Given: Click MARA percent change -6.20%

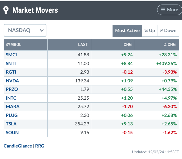Looking at the screenshot, I should [x=170, y=107].
